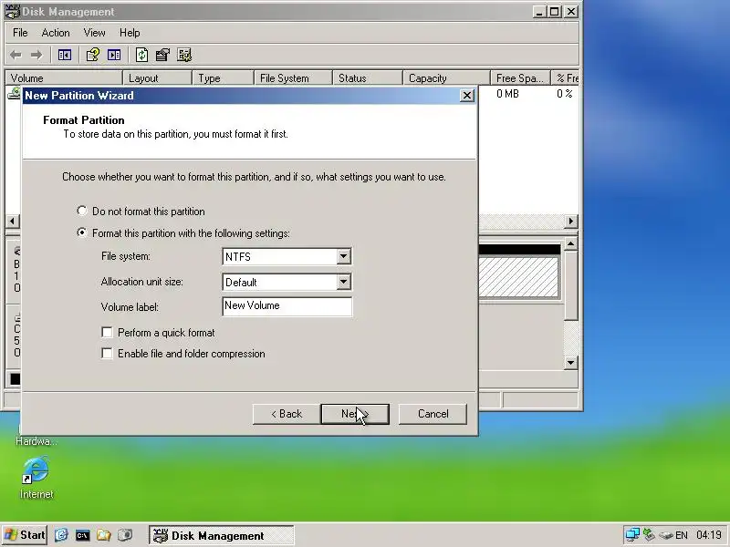Click the disk pane vertical scrollbar thumb
The height and width of the screenshot is (547, 730).
pyautogui.click(x=571, y=285)
